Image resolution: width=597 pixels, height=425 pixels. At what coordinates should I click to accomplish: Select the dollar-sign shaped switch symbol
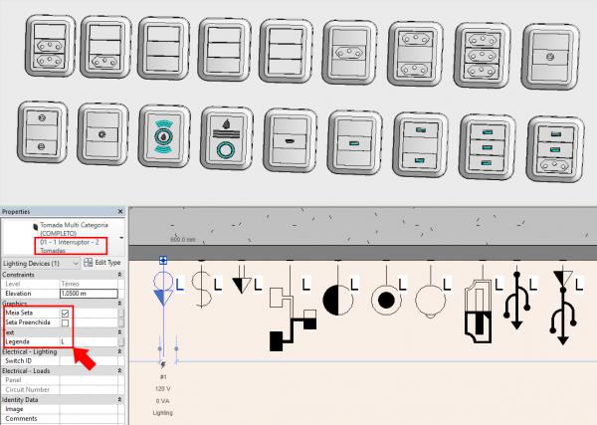(201, 289)
